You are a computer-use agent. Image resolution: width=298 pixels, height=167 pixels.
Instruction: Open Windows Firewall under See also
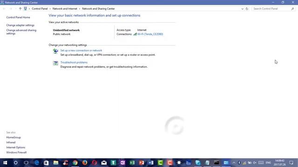pyautogui.click(x=16, y=152)
